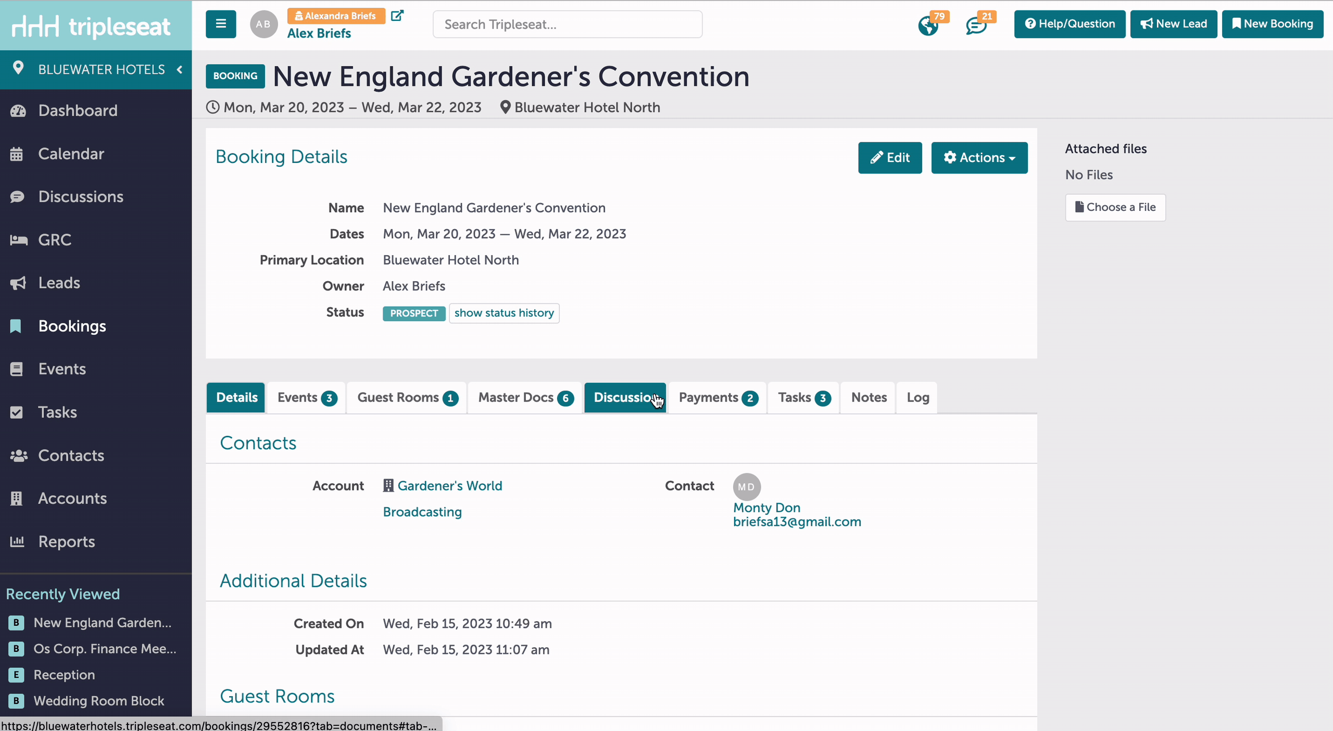The width and height of the screenshot is (1333, 731).
Task: Click the map pin beside Bluewater Hotel North
Action: [x=505, y=107]
